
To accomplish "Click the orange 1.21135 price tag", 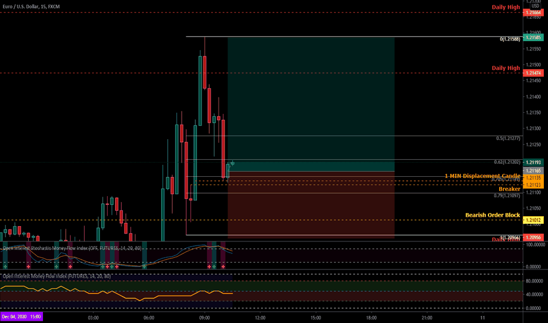I will coord(533,178).
